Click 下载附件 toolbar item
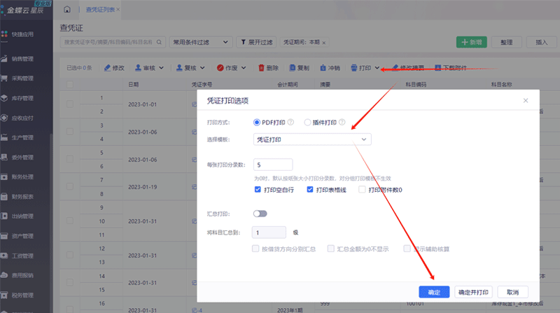This screenshot has height=313, width=560. click(x=450, y=68)
